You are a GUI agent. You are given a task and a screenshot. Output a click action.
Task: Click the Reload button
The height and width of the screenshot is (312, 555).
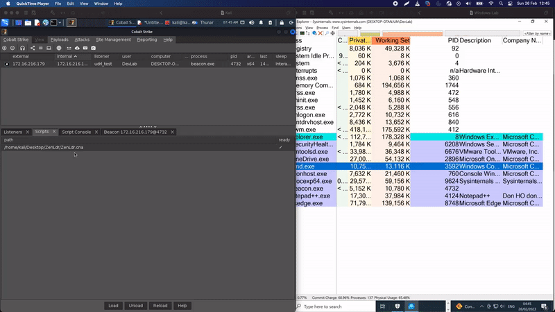160,306
